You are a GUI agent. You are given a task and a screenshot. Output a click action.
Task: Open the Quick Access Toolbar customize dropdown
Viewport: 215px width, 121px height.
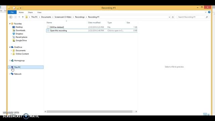[20, 8]
